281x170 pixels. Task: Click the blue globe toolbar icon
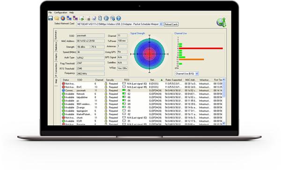coord(106,18)
